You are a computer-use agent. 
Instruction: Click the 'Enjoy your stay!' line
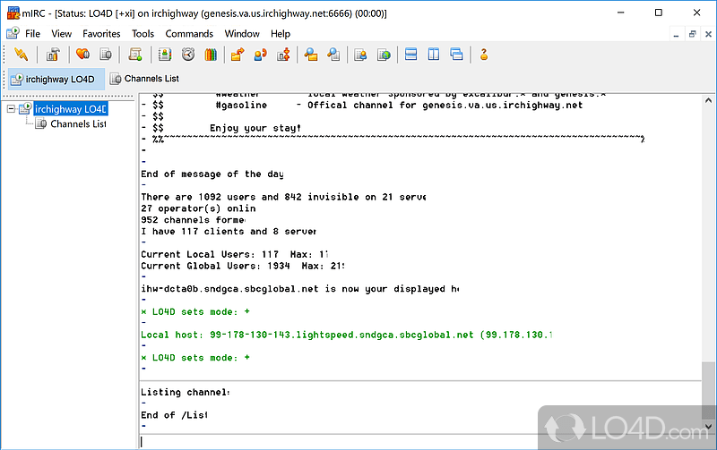coord(255,128)
